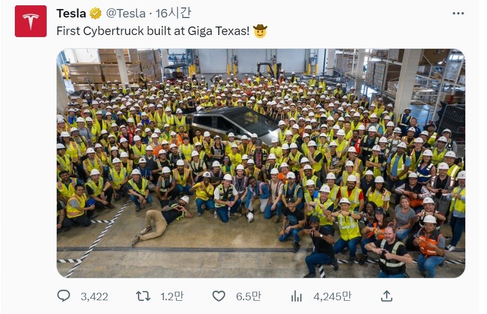487x314 pixels.
Task: Click the 3,422 reply count
Action: pyautogui.click(x=94, y=296)
